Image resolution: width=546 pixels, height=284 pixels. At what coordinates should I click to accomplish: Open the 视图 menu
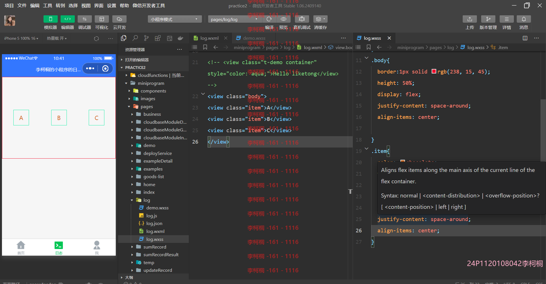pyautogui.click(x=86, y=5)
